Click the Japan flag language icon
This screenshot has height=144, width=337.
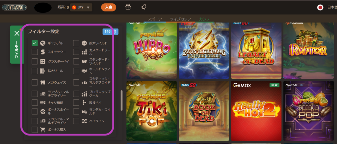(x=321, y=8)
